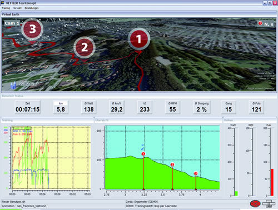Click the Virtual Earth panel header

point(139,14)
